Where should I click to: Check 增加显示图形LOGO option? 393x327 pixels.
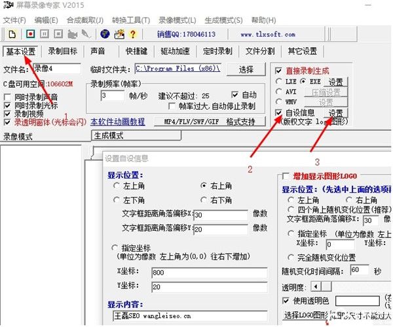pyautogui.click(x=285, y=177)
